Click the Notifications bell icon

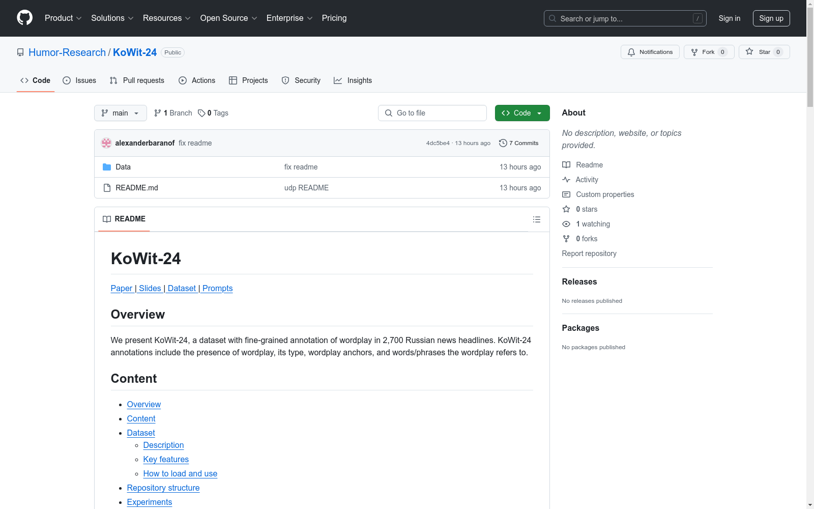pyautogui.click(x=631, y=52)
